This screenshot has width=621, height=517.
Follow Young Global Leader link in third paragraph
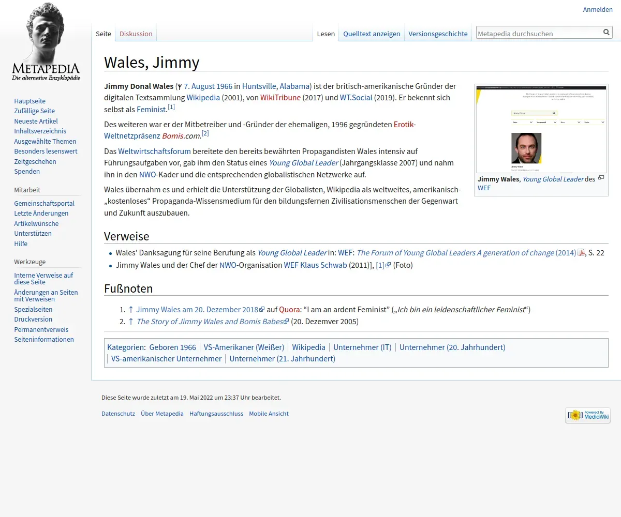(x=303, y=162)
